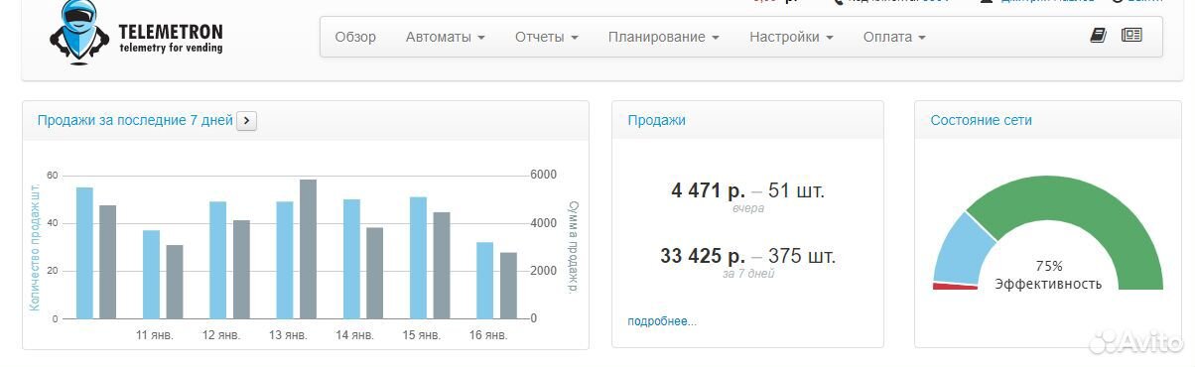The image size is (1195, 367).
Task: Click the подробнее... link
Action: pyautogui.click(x=662, y=321)
